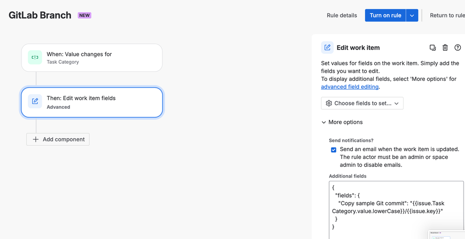Image resolution: width=465 pixels, height=239 pixels.
Task: Select the Then: Edit work item fields card
Action: (x=92, y=102)
